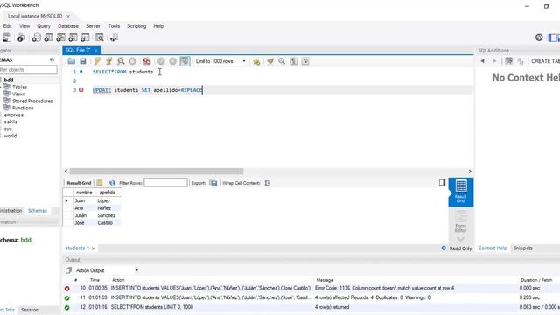Viewport: 560px width, 315px height.
Task: Open the Help menu
Action: (x=158, y=26)
